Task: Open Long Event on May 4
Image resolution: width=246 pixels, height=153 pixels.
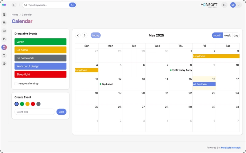Action: click(x=87, y=70)
